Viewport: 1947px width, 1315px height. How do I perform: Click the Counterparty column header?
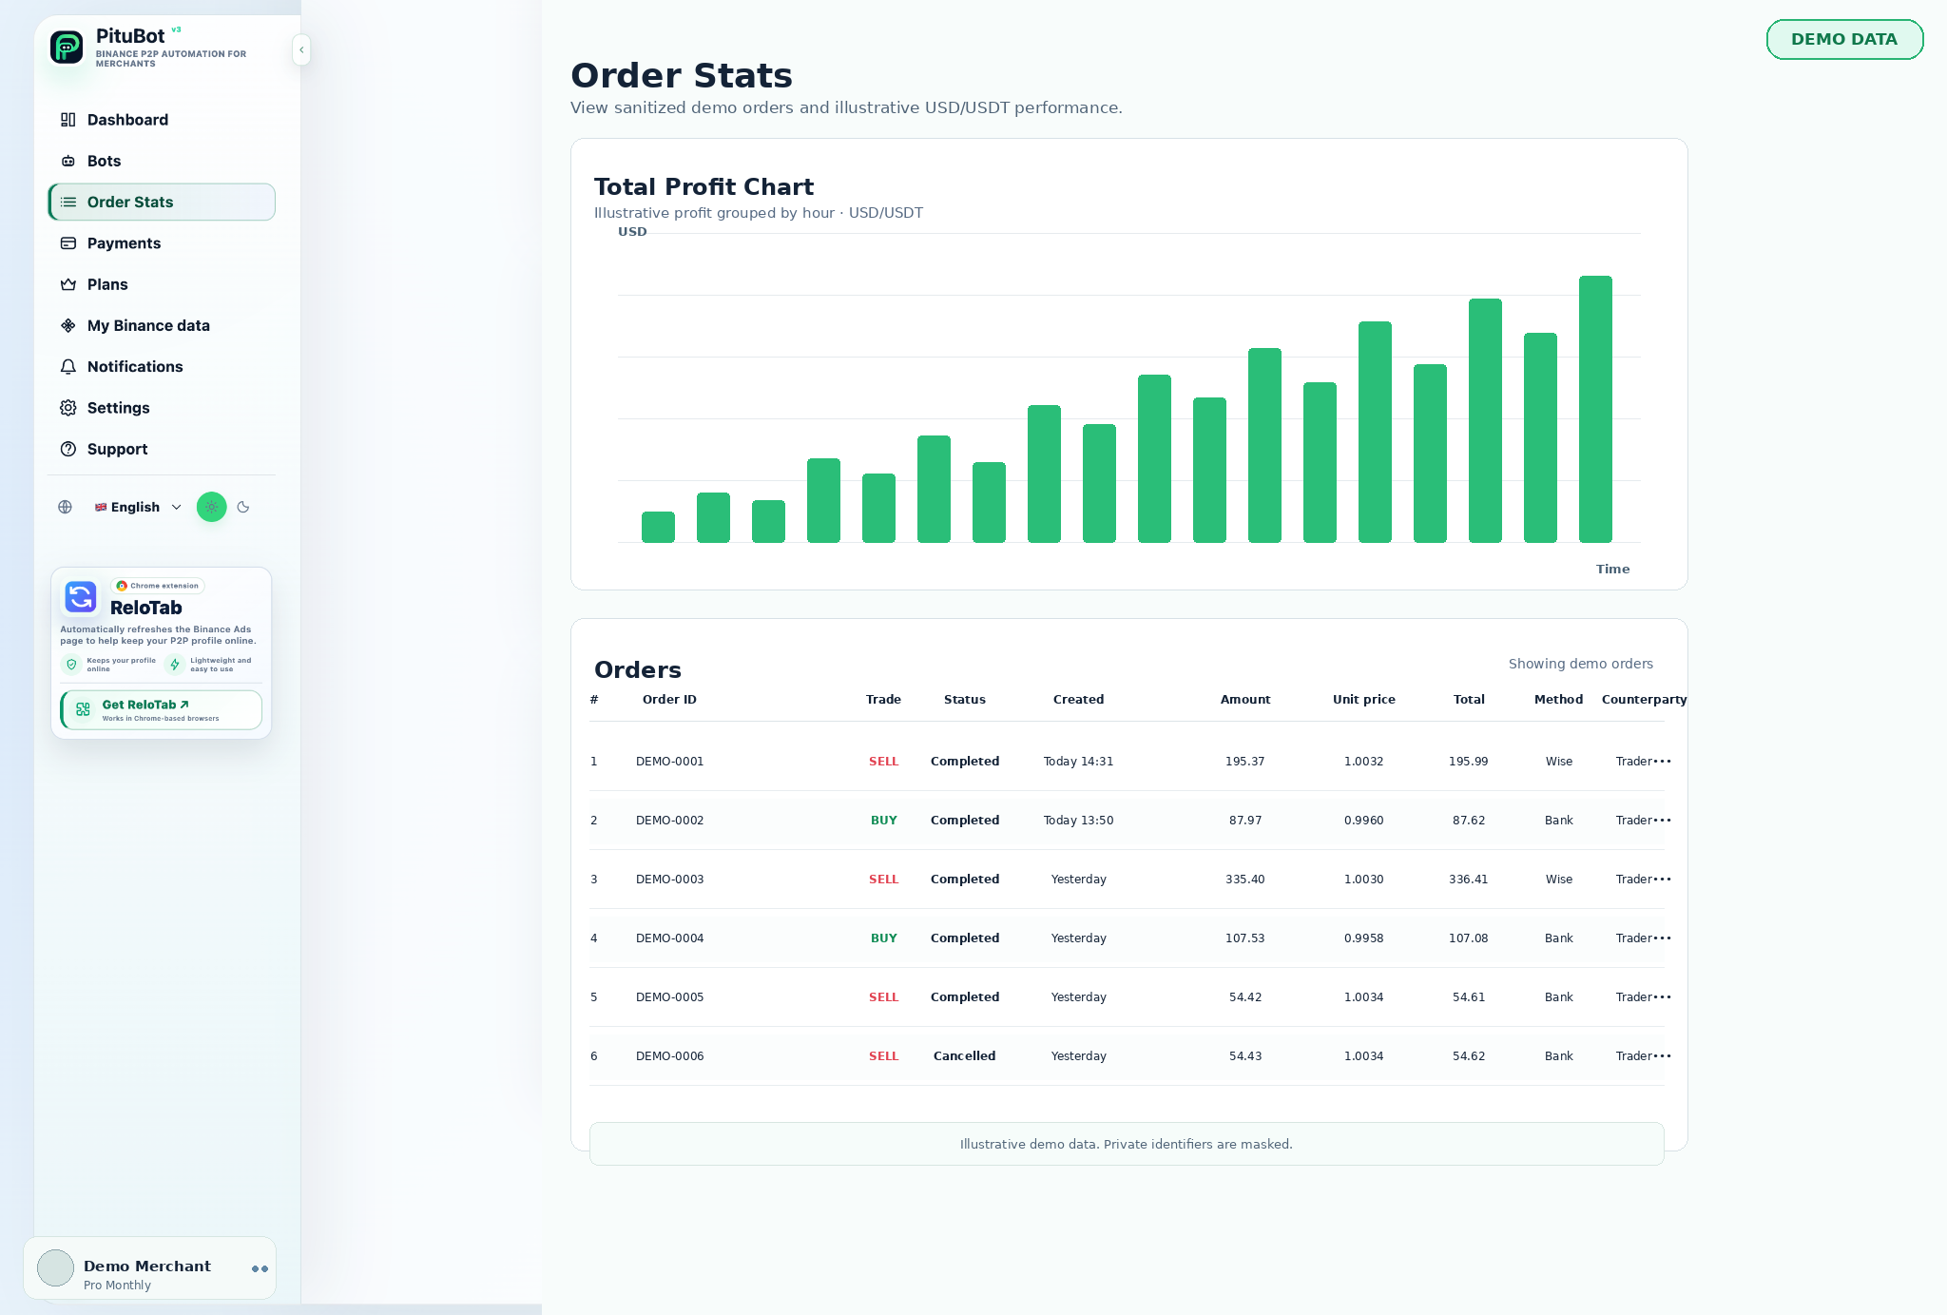tap(1645, 699)
